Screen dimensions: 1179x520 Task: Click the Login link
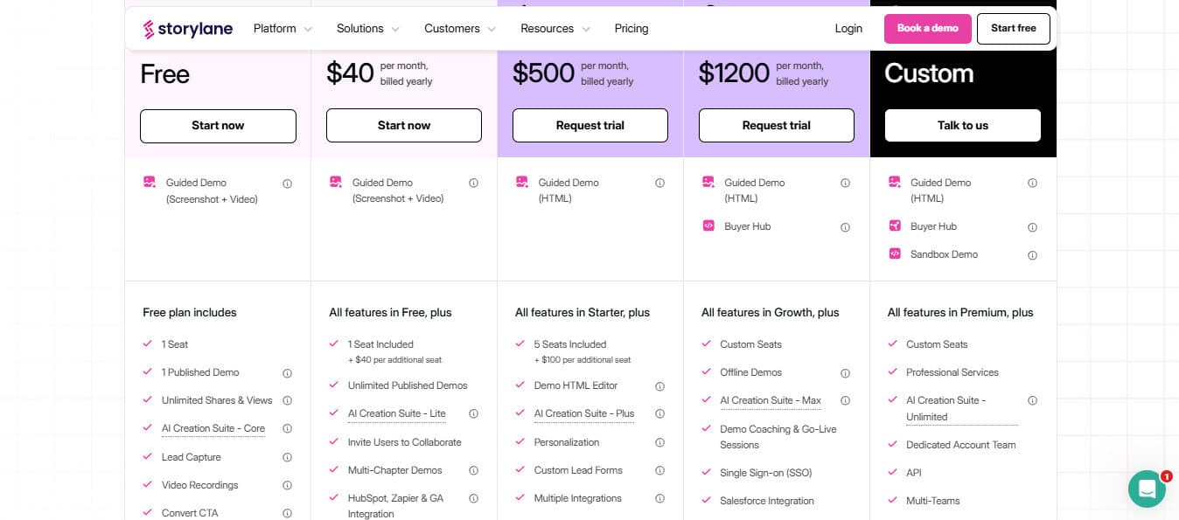click(848, 29)
